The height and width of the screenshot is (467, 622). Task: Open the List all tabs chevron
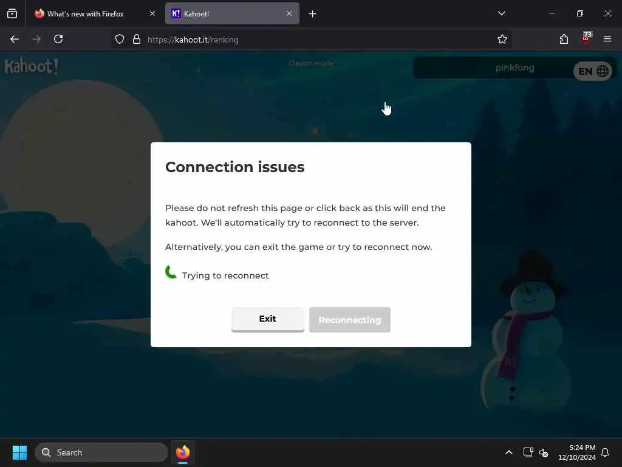[501, 13]
